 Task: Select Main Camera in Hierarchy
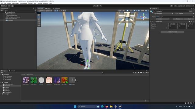[12, 14]
